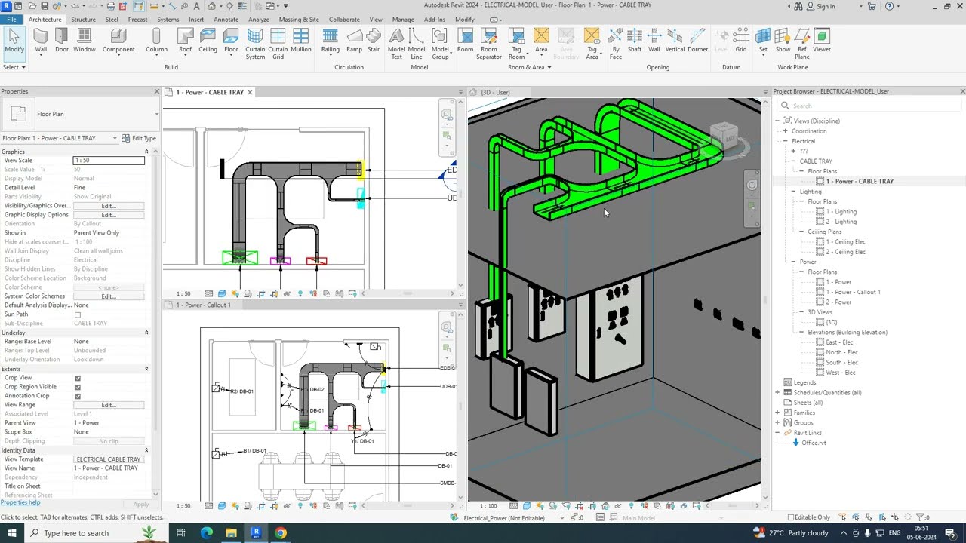Toggle the Annotation Crop checkbox

(78, 396)
